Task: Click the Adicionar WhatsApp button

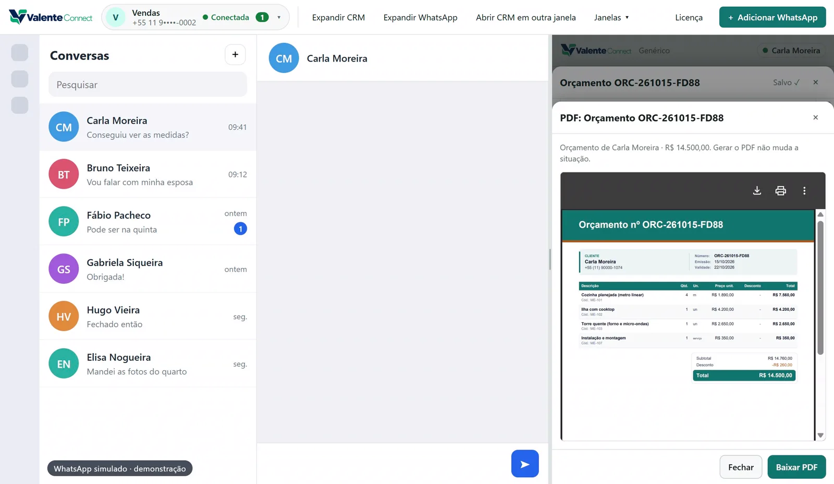Action: click(772, 17)
